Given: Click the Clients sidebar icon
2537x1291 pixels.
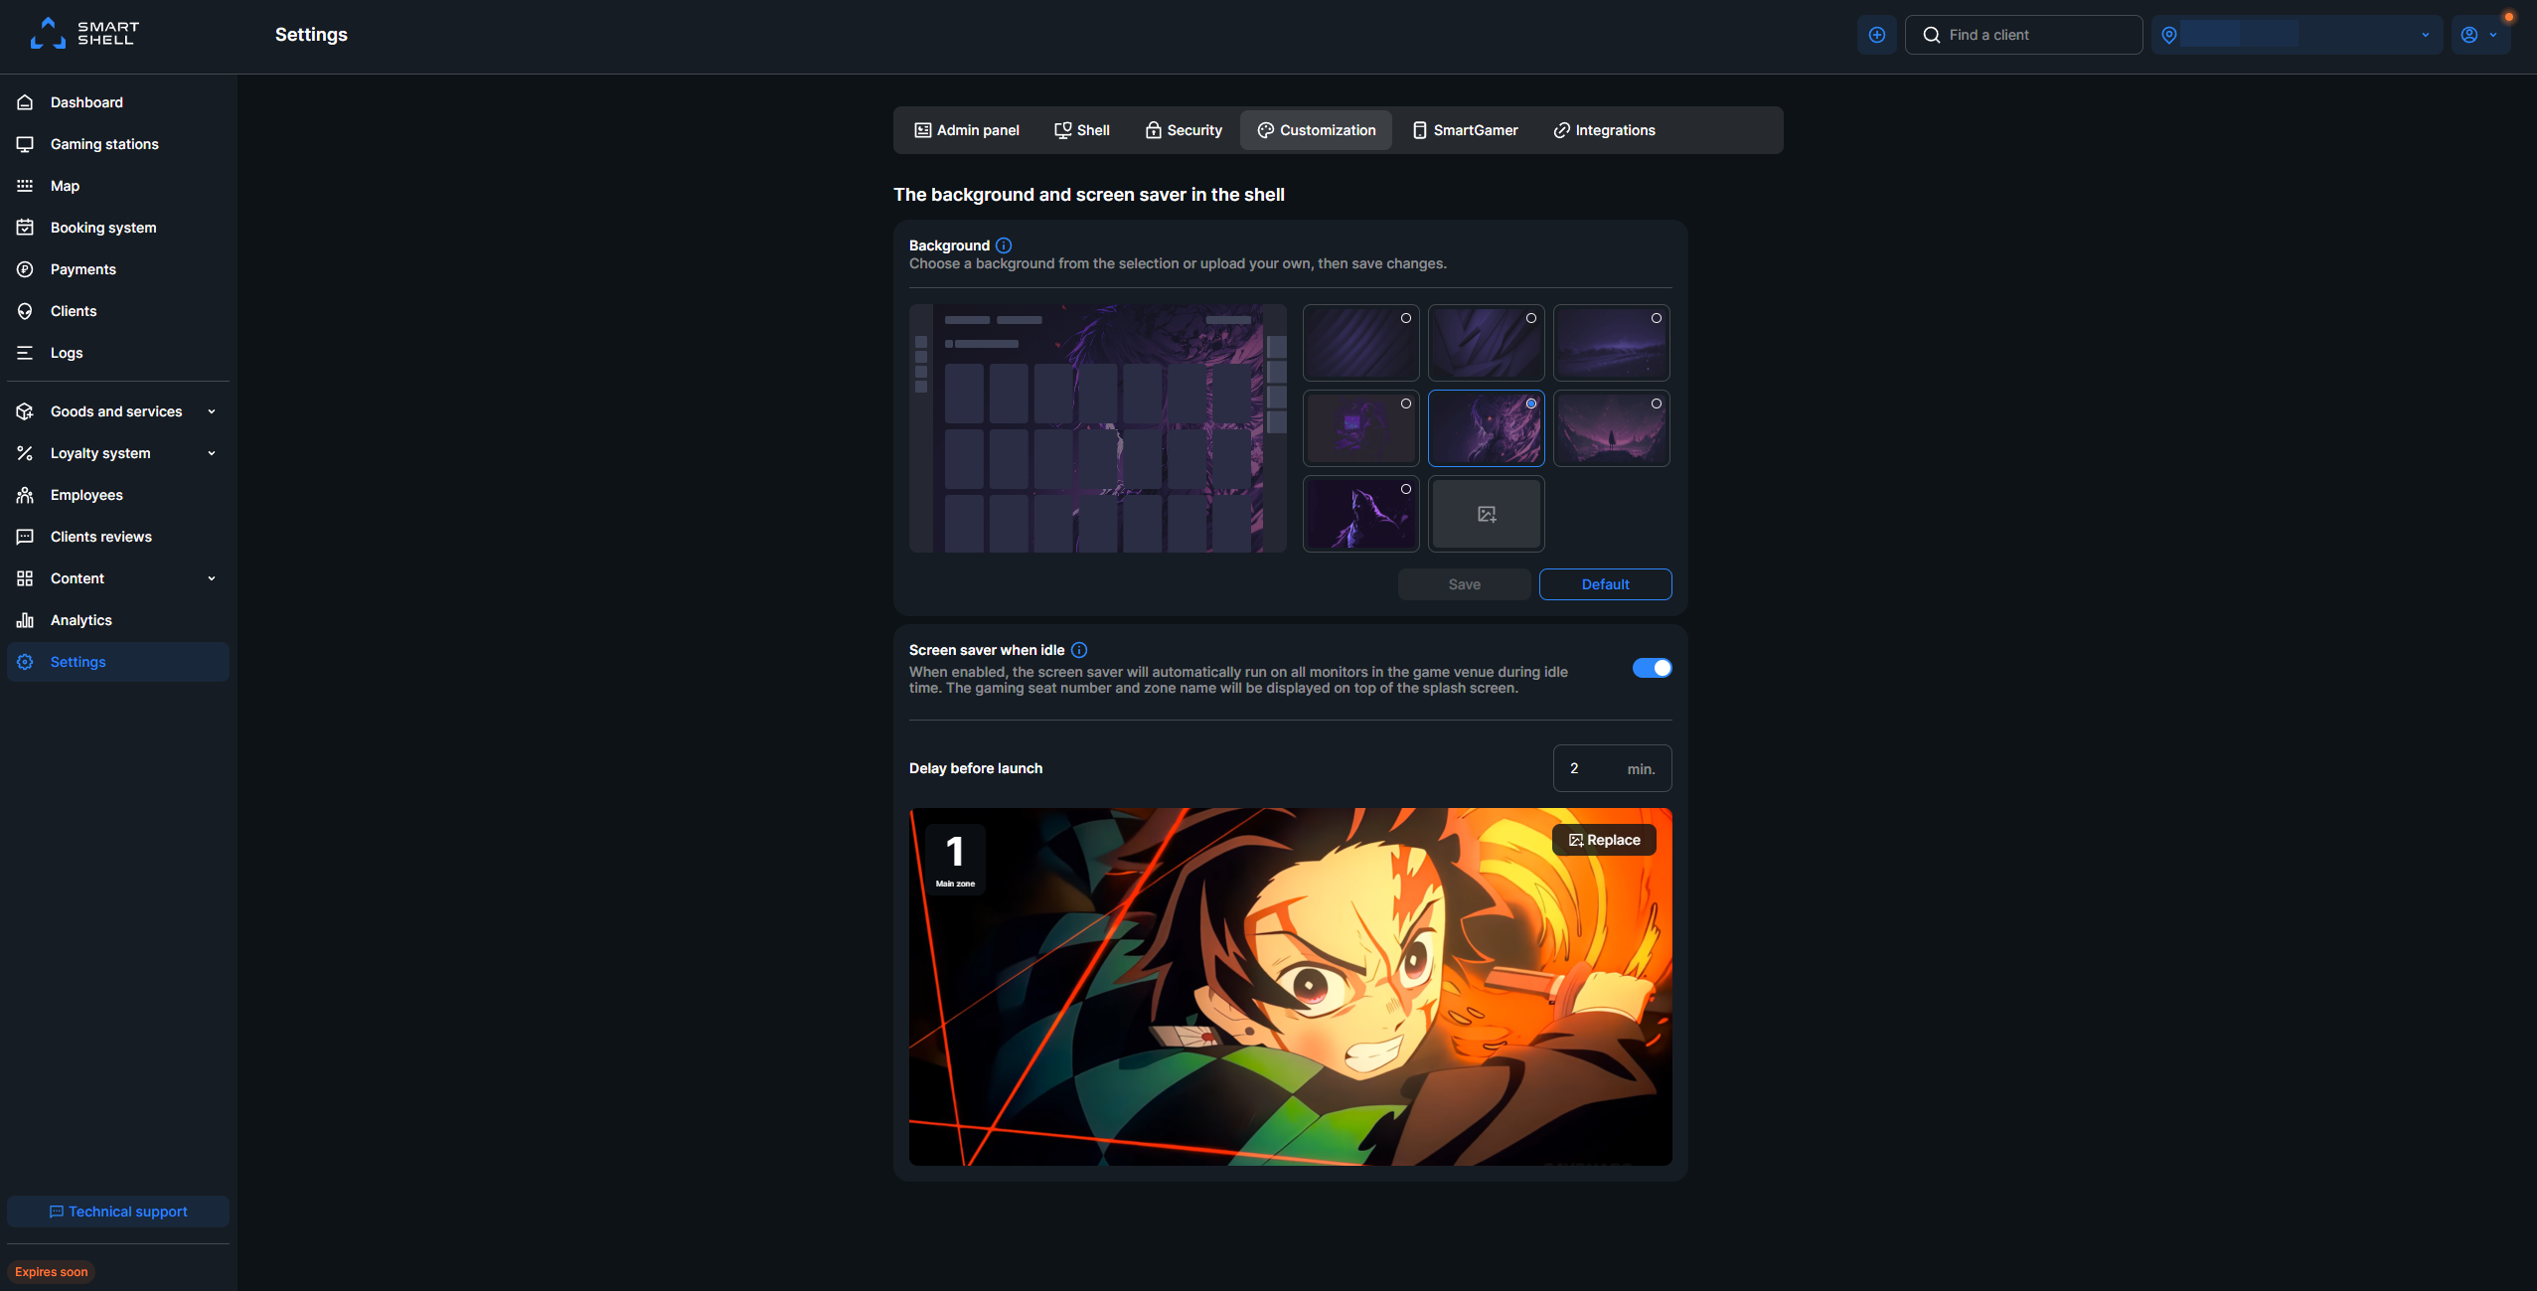Looking at the screenshot, I should pyautogui.click(x=25, y=311).
